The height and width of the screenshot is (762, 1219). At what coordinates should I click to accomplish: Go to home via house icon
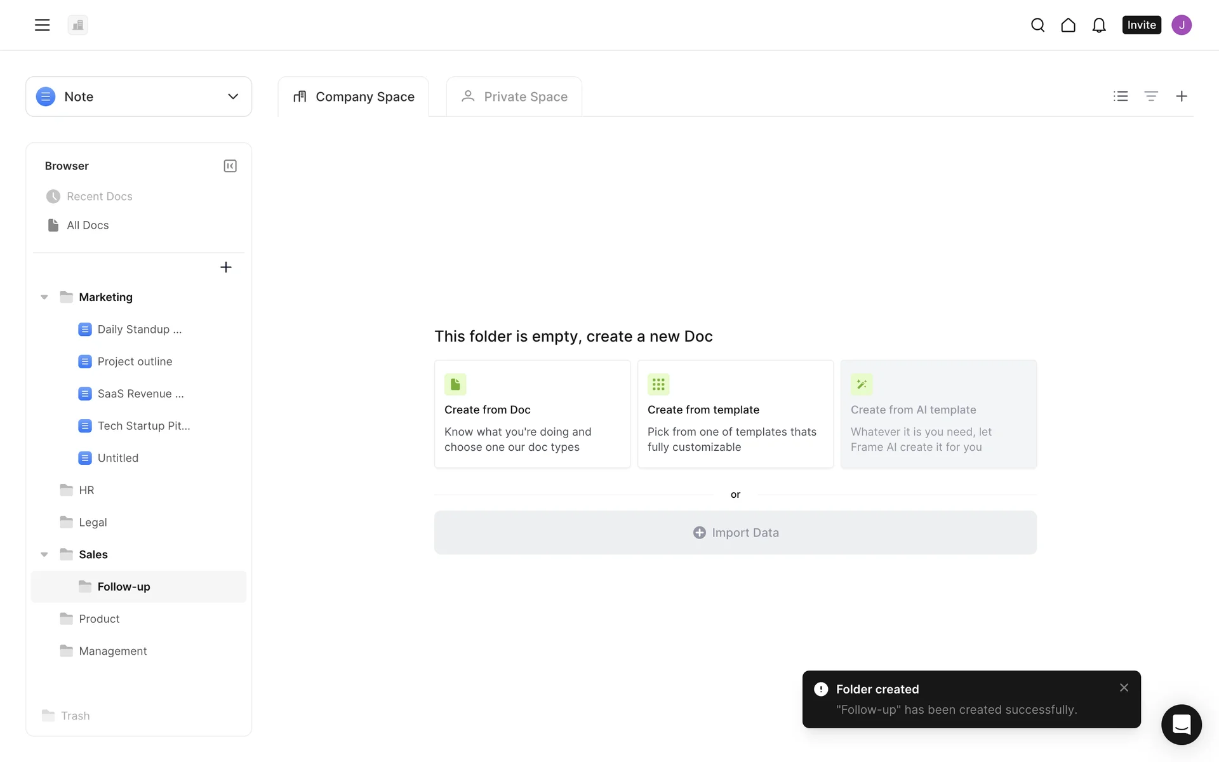(1068, 25)
